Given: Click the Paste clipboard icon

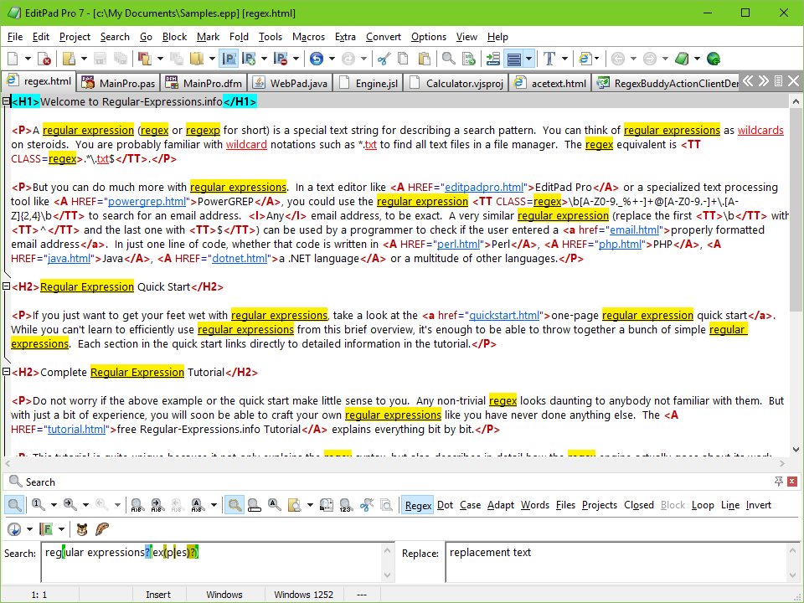Looking at the screenshot, I should pos(424,59).
